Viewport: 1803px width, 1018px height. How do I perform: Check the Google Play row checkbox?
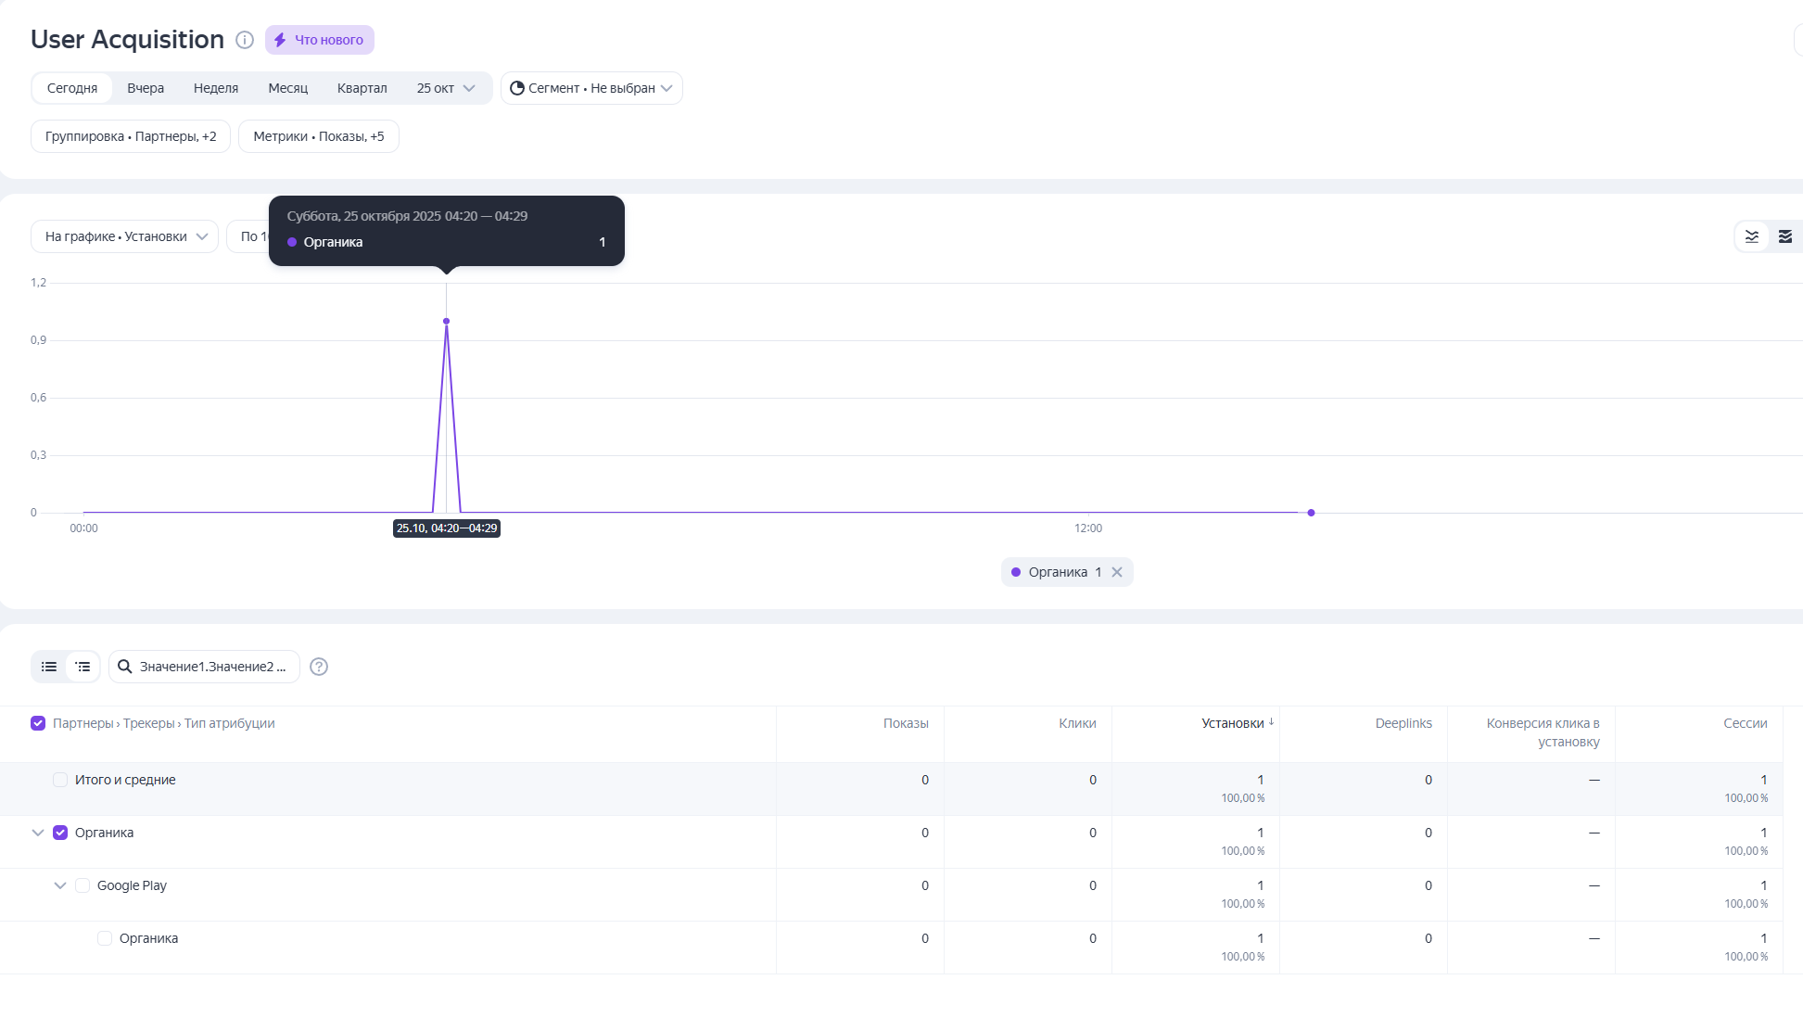click(83, 885)
